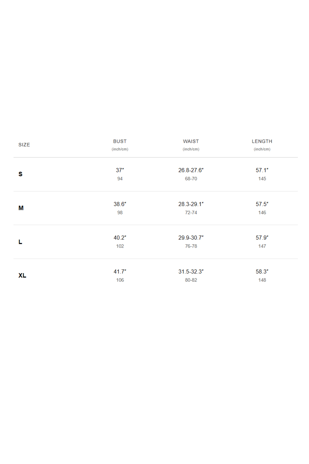This screenshot has width=309, height=464.
Task: Click the L size row label
Action: click(20, 242)
